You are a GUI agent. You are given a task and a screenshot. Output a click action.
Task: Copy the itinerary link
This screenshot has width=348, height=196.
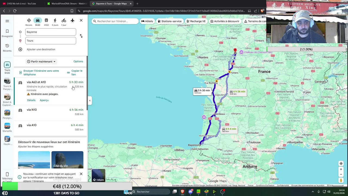(75, 73)
